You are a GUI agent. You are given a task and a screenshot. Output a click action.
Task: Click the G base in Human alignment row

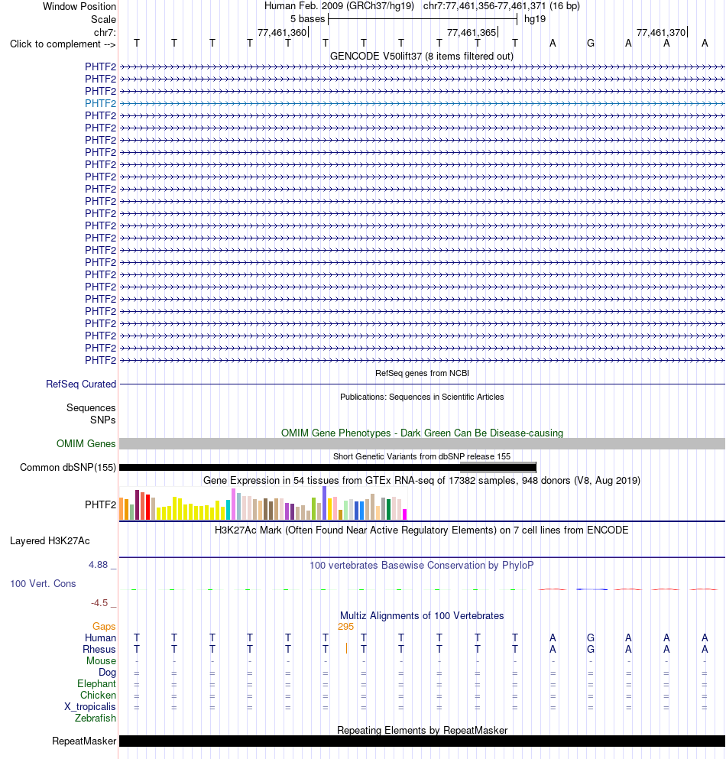click(x=591, y=638)
